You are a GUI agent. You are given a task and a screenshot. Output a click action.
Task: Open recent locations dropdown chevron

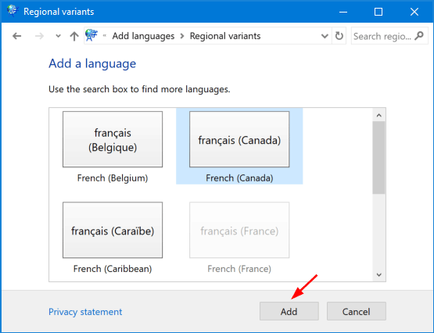tap(58, 36)
